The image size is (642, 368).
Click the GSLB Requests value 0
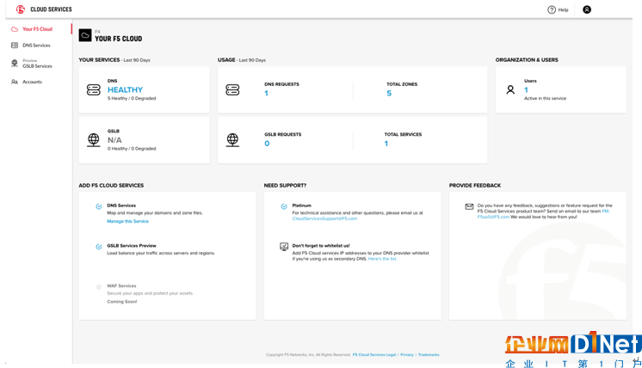267,144
